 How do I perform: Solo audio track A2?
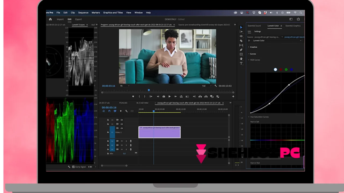click(126, 145)
